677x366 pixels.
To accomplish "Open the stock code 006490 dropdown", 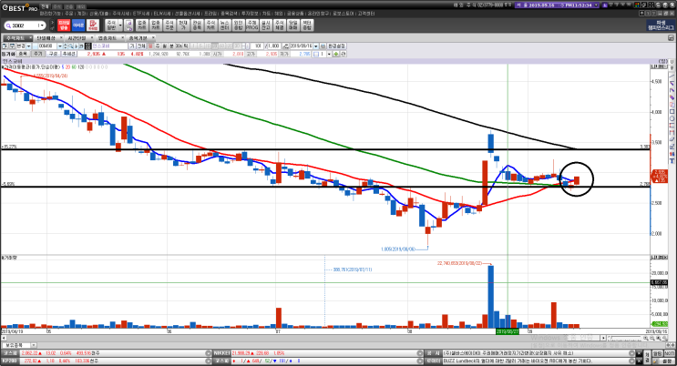I will pos(60,46).
